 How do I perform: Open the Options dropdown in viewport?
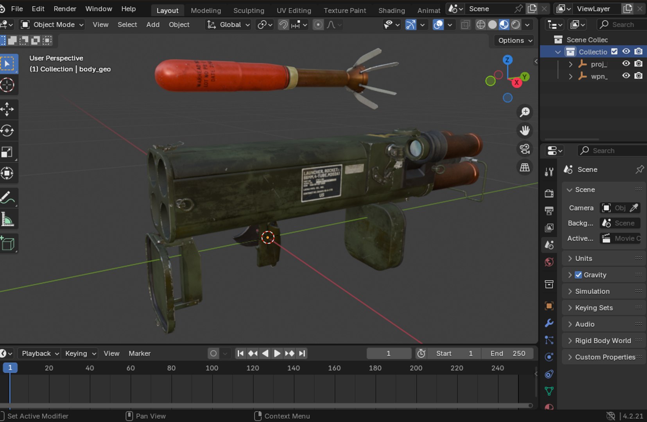[515, 41]
